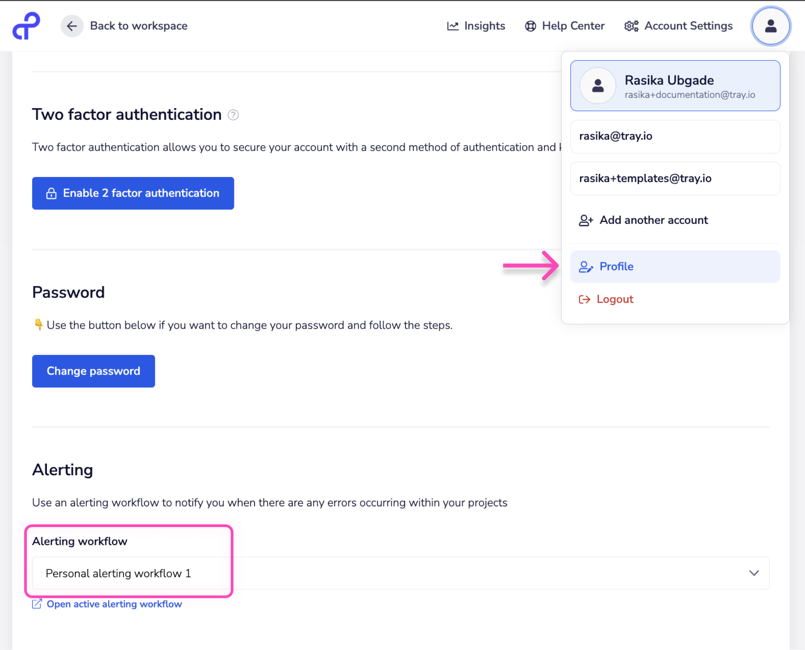Click the back arrow icon
This screenshot has width=805, height=650.
[x=72, y=26]
